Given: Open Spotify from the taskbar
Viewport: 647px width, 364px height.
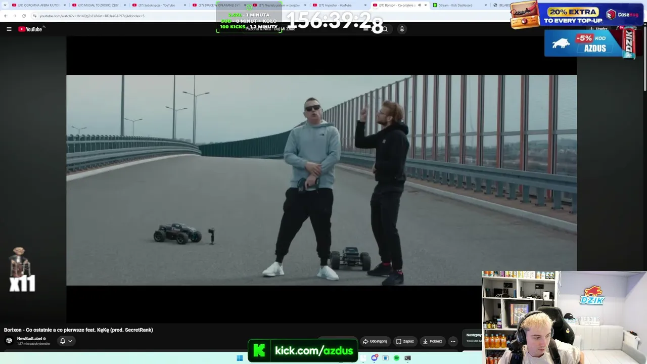Looking at the screenshot, I should coord(396,358).
